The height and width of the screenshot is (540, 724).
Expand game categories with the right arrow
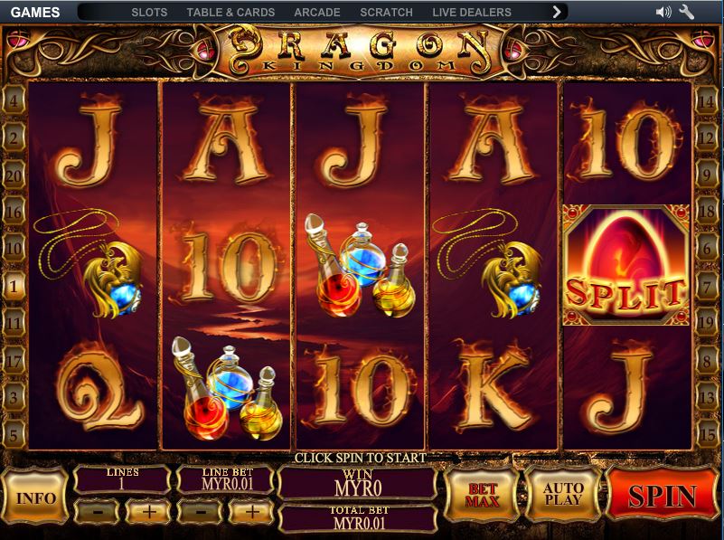[557, 12]
